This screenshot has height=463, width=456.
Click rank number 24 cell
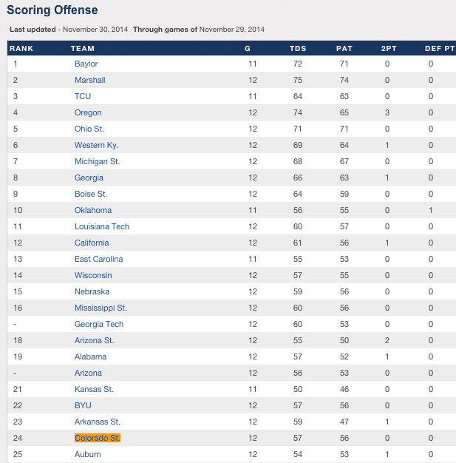click(x=18, y=438)
